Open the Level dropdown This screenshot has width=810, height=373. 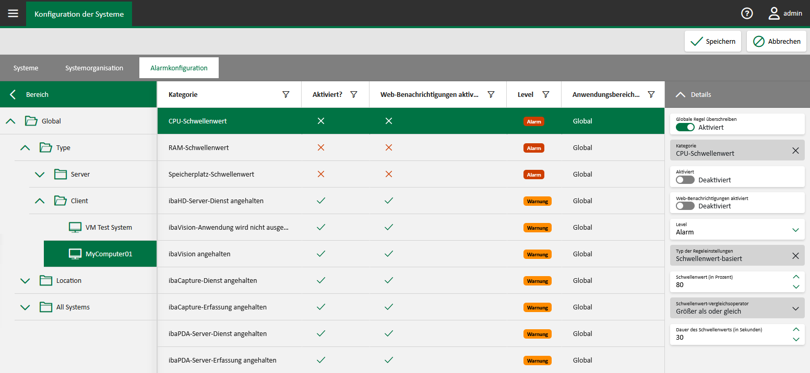[795, 230]
